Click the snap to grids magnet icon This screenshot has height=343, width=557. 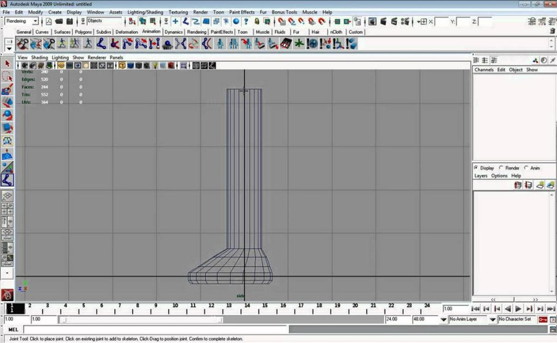click(x=282, y=21)
